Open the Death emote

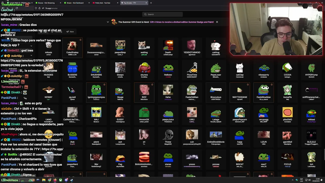click(168, 48)
